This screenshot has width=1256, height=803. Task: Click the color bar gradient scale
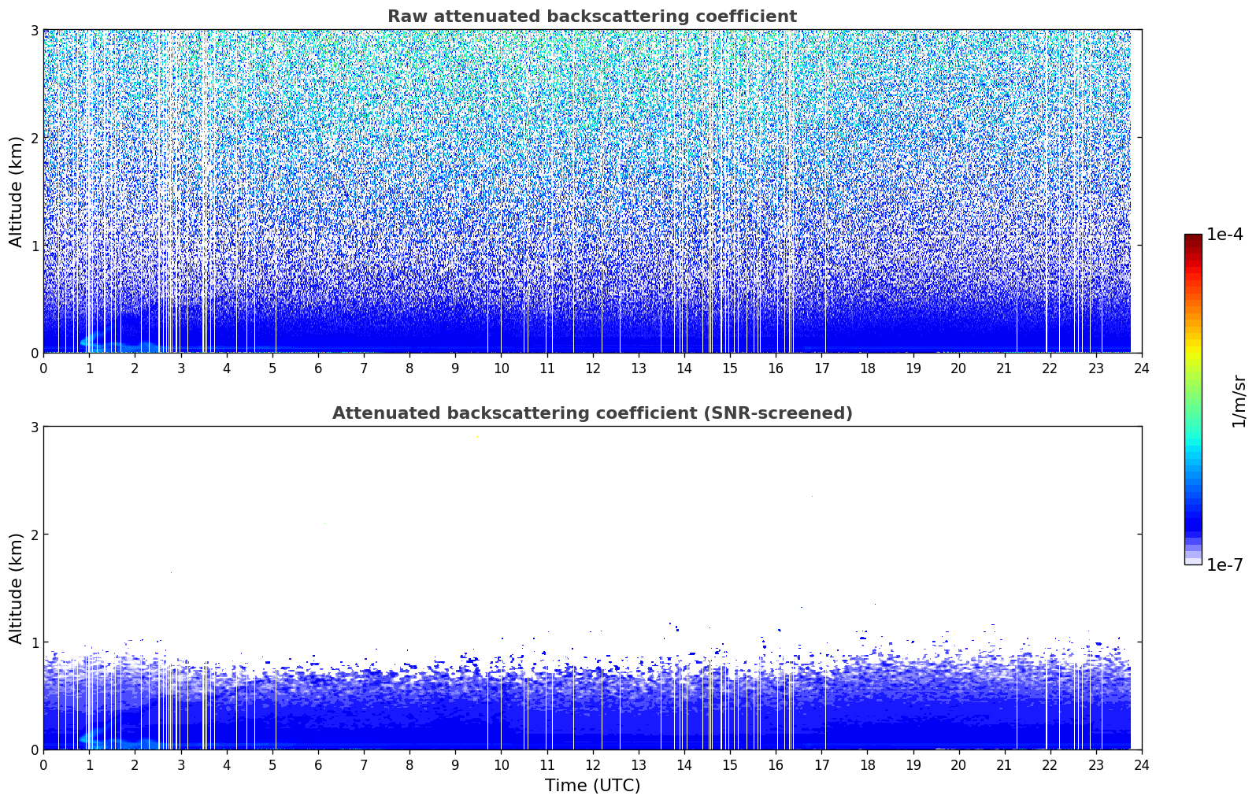tap(1193, 399)
